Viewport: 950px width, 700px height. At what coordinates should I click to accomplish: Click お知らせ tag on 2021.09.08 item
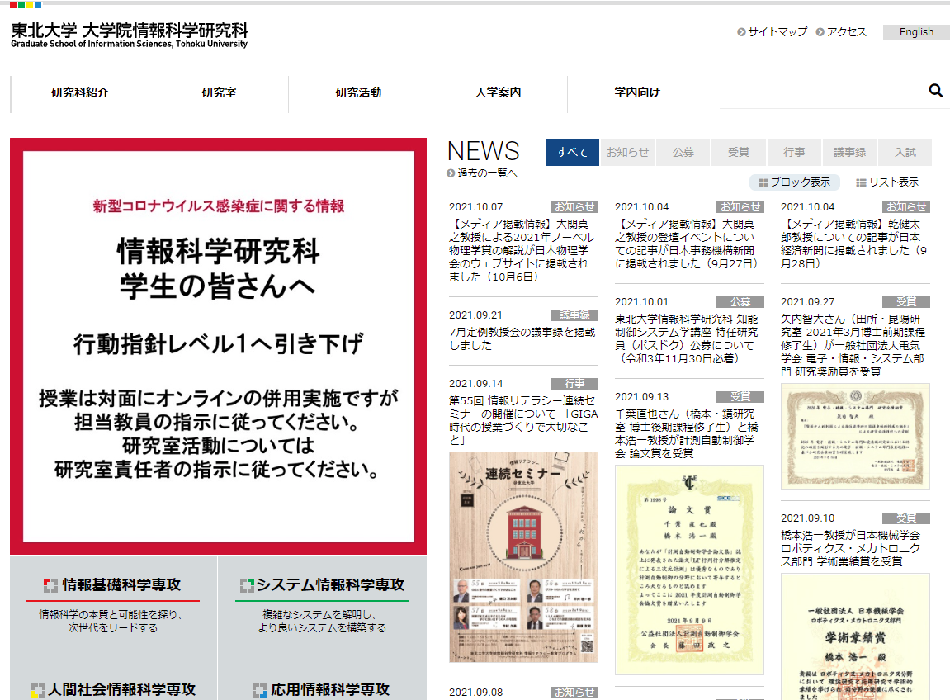[x=574, y=692]
